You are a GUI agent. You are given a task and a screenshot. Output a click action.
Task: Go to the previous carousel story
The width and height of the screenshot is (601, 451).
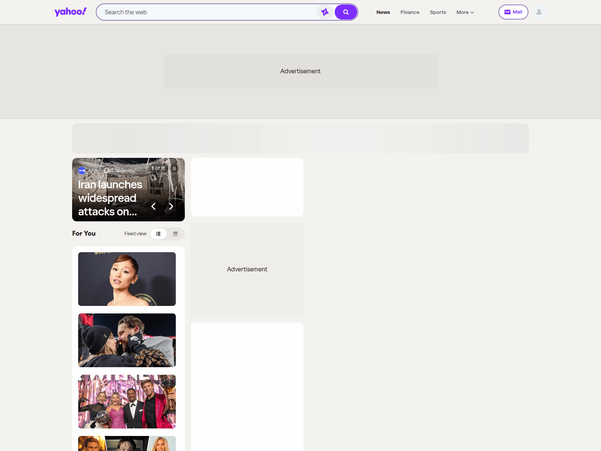[153, 206]
